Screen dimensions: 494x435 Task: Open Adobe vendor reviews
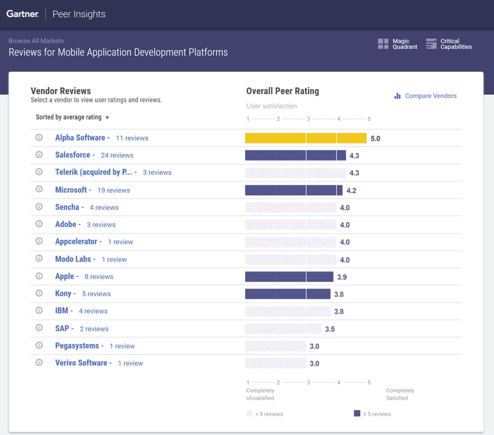pos(66,224)
